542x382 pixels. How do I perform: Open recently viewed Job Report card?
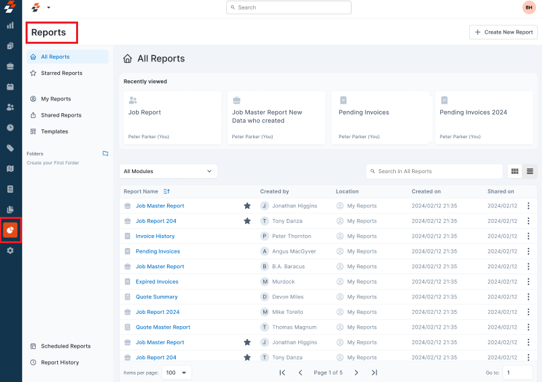coord(172,118)
